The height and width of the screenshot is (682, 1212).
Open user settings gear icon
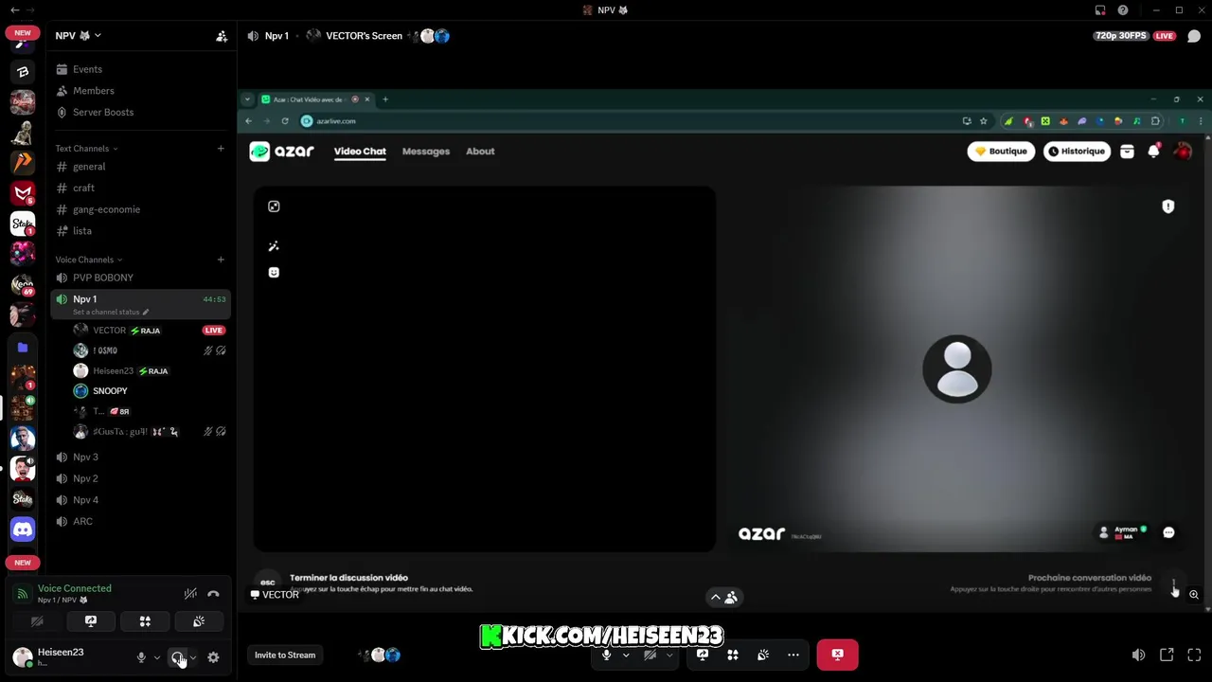click(x=213, y=657)
